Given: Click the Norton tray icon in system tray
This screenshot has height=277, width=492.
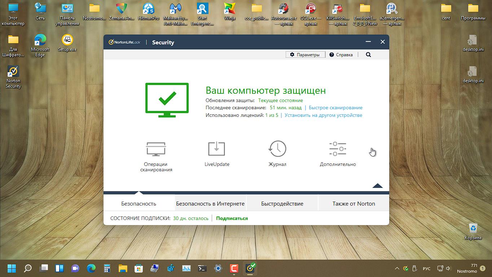Looking at the screenshot, I should click(x=406, y=268).
